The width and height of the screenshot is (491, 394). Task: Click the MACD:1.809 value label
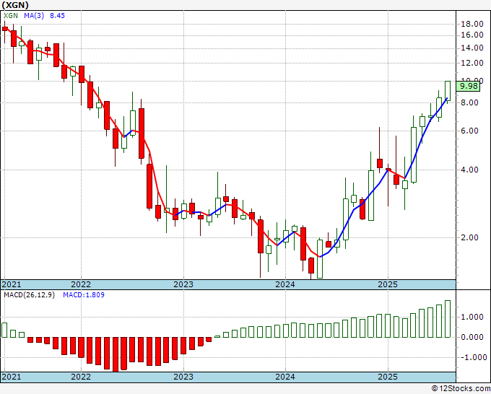84,295
